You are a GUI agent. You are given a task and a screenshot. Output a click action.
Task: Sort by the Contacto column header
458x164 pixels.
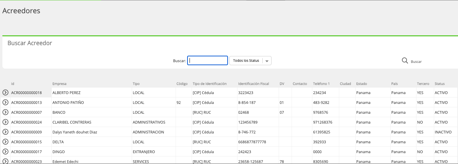coord(300,84)
